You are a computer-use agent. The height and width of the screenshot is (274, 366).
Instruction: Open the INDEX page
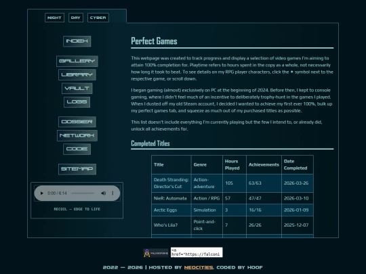[x=77, y=41]
